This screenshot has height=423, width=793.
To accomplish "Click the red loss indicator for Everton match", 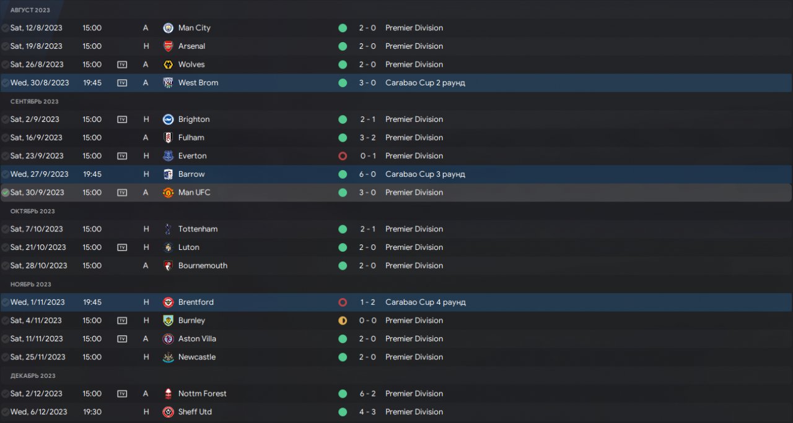I will coord(343,156).
